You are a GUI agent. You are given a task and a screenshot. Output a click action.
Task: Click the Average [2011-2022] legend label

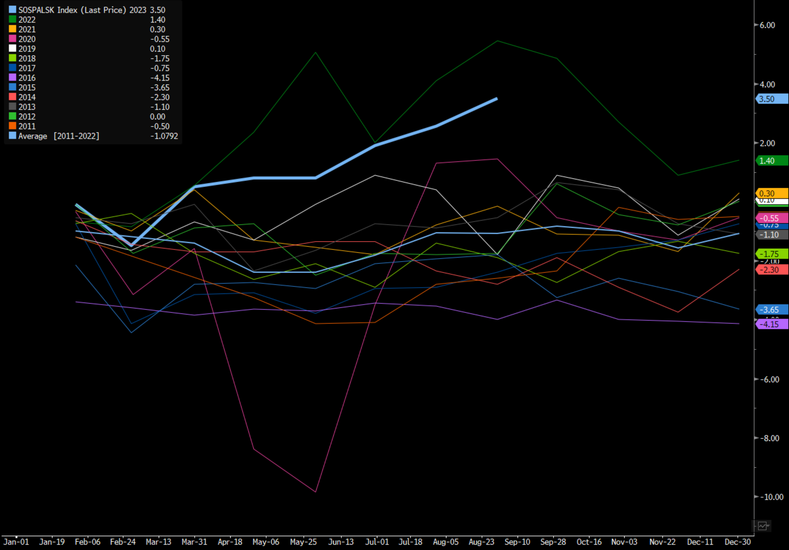(x=59, y=136)
